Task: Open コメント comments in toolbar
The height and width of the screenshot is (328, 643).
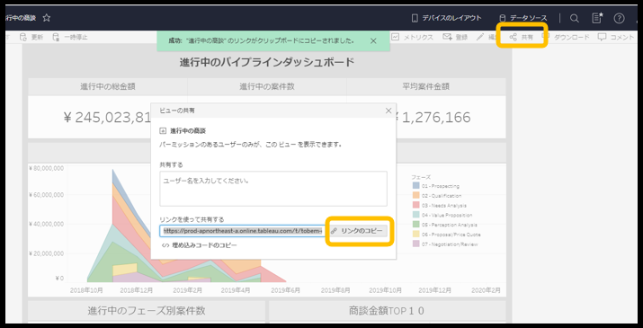Action: click(x=616, y=37)
